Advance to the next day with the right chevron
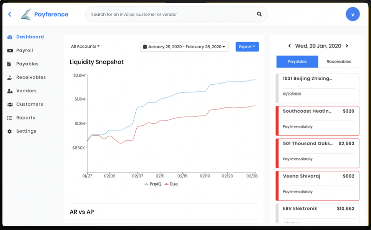Viewport: 371px width, 230px height. tap(347, 46)
